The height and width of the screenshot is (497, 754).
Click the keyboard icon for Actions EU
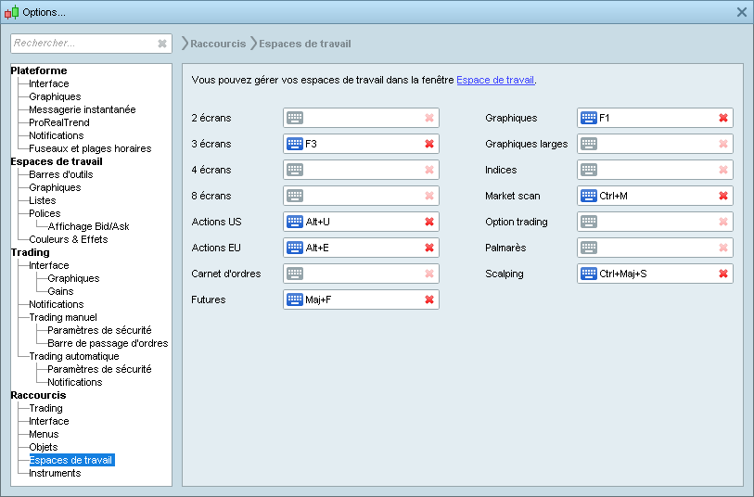coord(295,248)
